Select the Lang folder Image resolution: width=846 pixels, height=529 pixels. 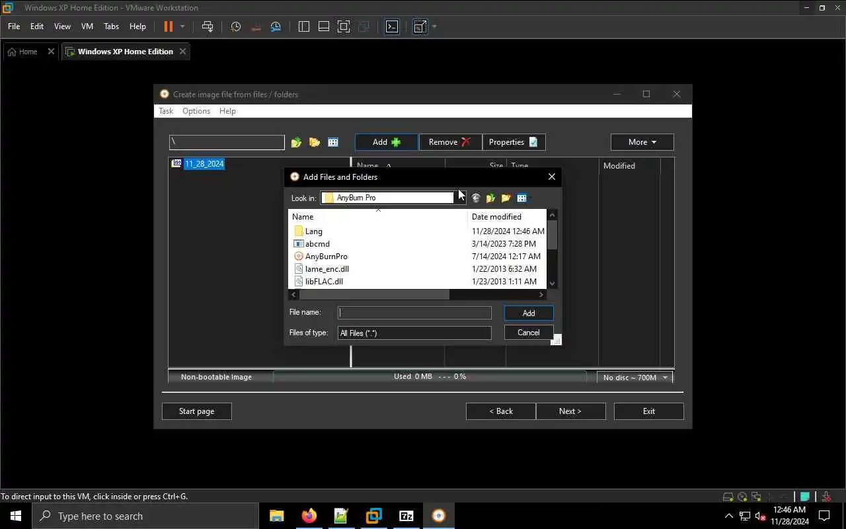314,231
